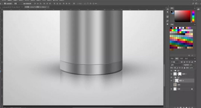Click the lock position icon in Layers lock row
This screenshot has width=201, height=108.
click(x=180, y=68)
